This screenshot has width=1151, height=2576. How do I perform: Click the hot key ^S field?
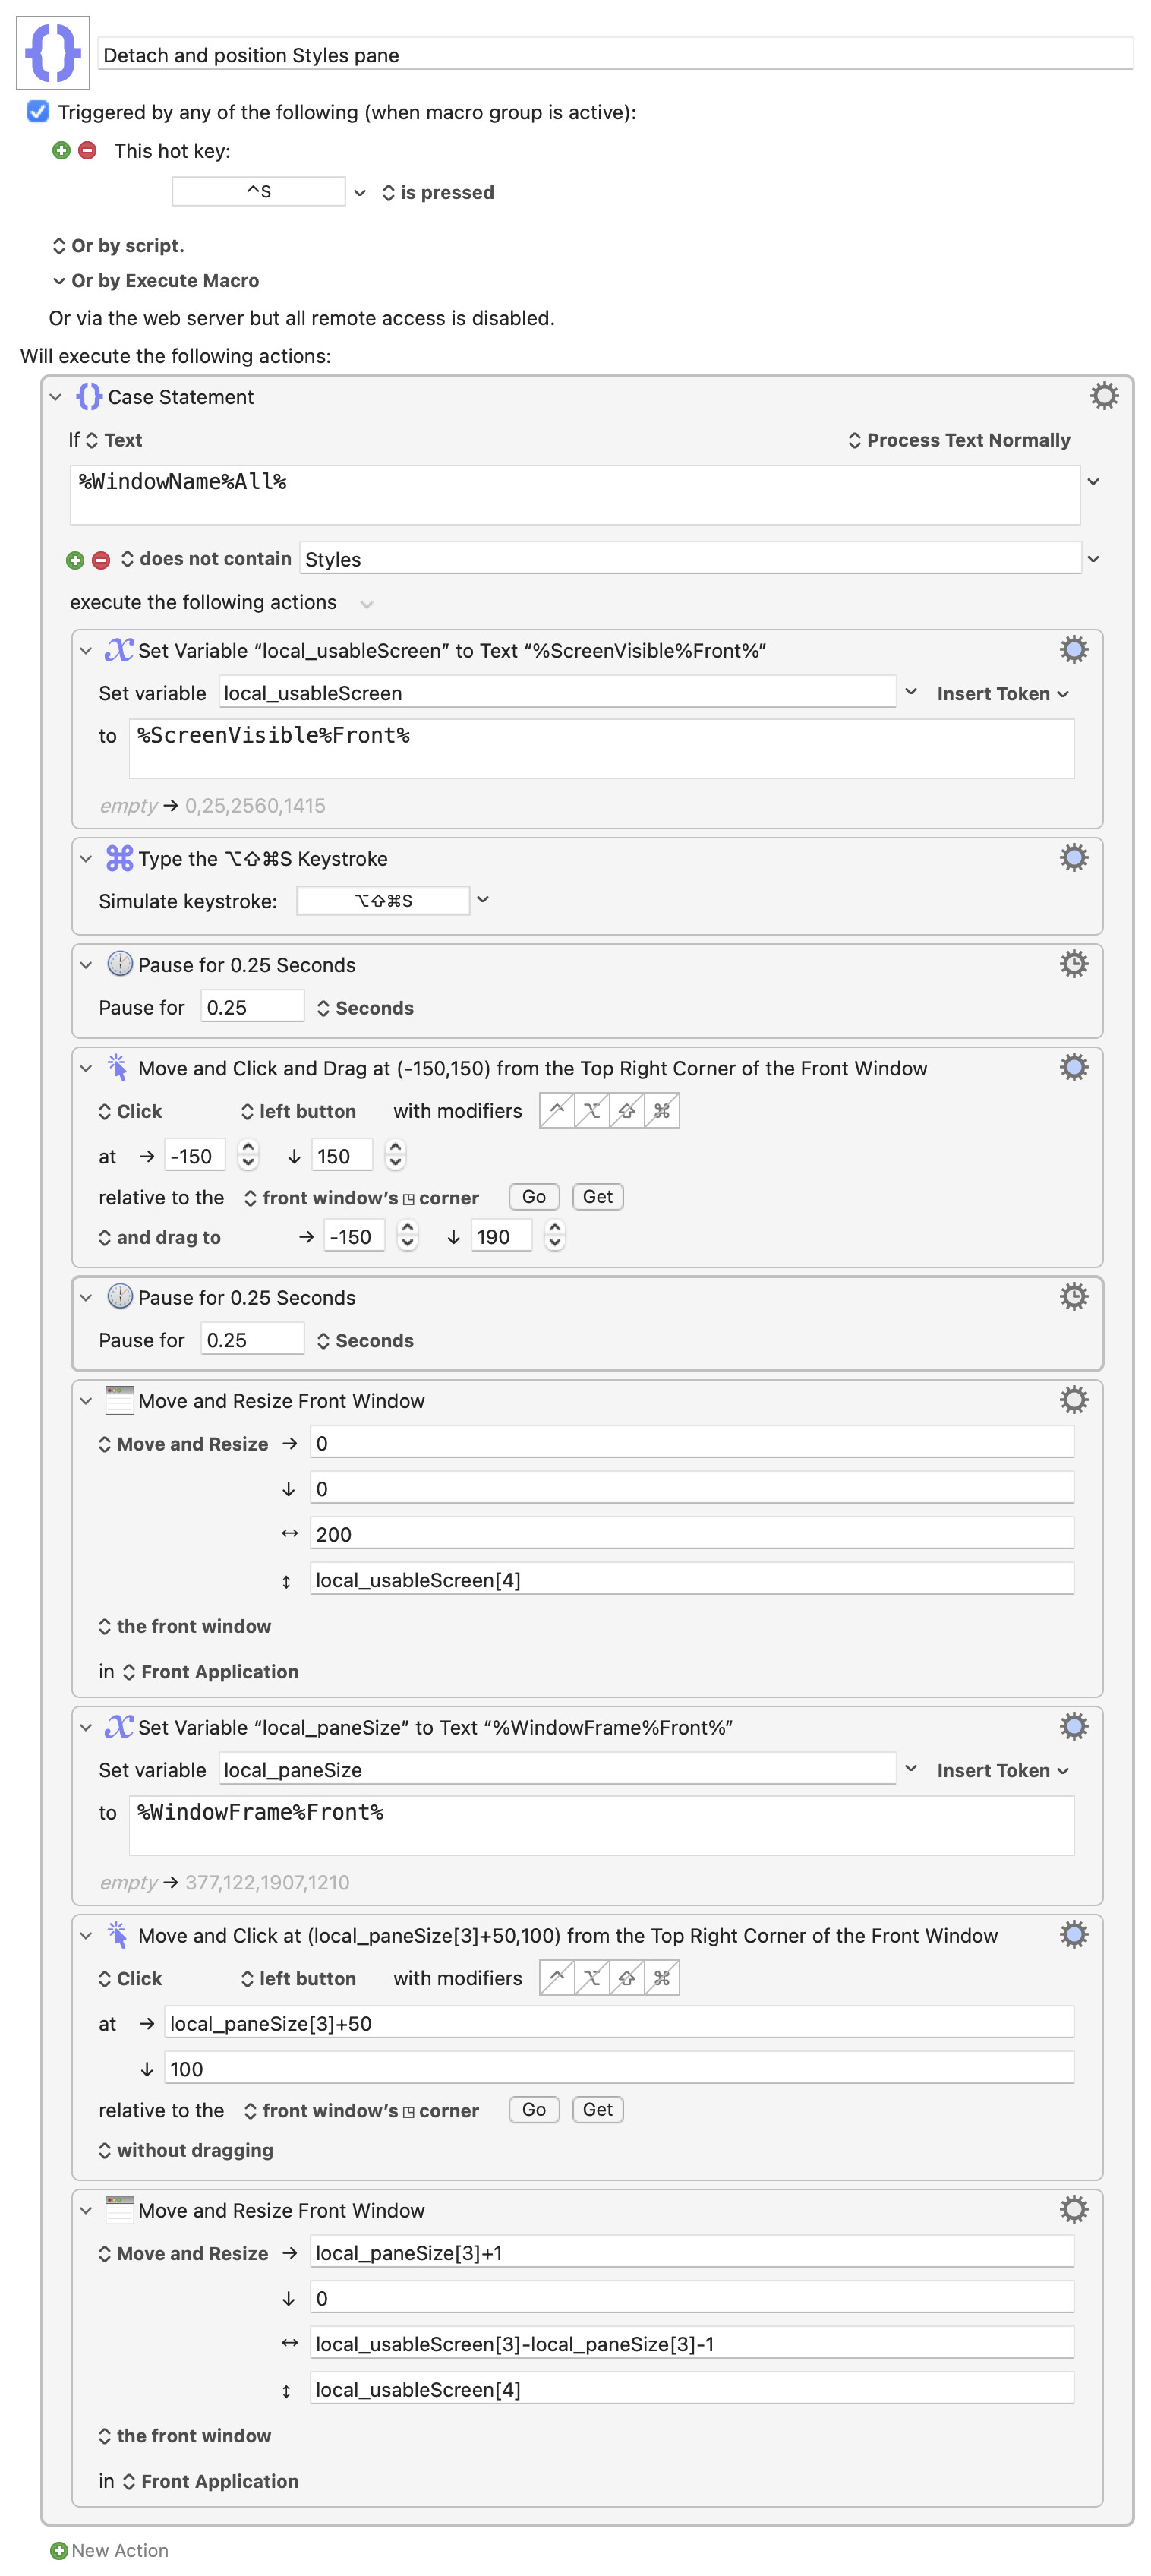point(259,191)
